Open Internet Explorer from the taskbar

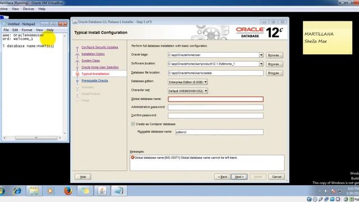point(17,191)
